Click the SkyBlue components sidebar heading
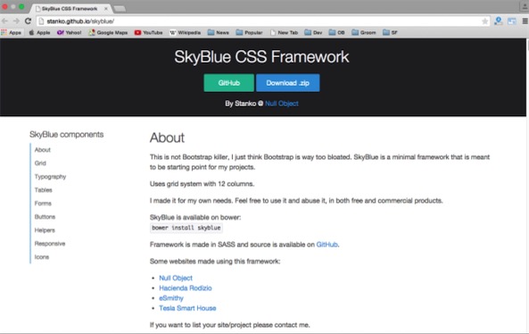The height and width of the screenshot is (334, 529). [x=67, y=135]
